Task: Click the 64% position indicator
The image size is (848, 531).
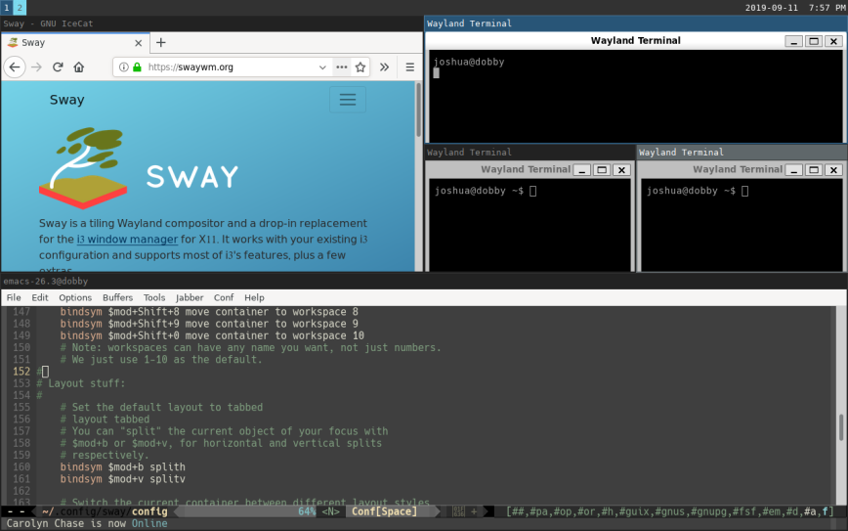Action: click(x=307, y=511)
